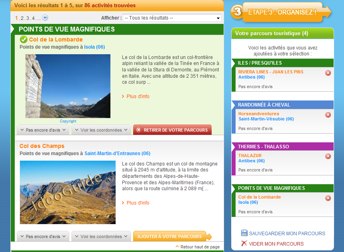Click the next page arrow icon
The height and width of the screenshot is (252, 344).
click(45, 18)
